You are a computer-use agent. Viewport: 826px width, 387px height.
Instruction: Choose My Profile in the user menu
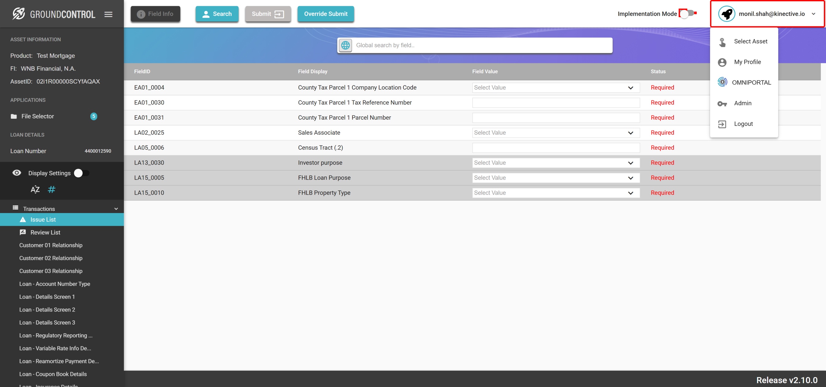point(747,62)
